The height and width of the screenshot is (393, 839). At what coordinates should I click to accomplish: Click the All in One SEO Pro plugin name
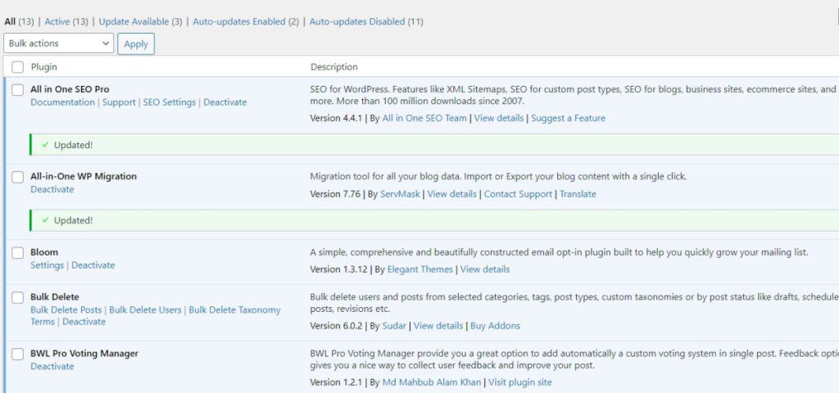(x=70, y=89)
